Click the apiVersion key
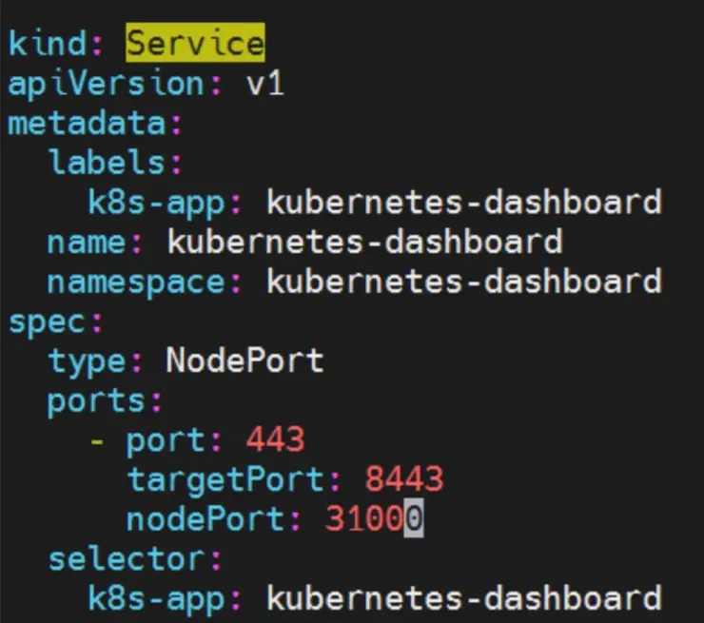Viewport: 704px width, 623px height. point(107,84)
